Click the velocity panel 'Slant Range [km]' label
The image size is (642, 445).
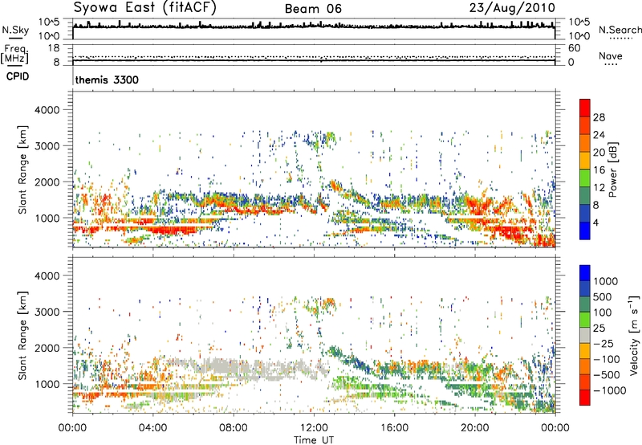[22, 336]
